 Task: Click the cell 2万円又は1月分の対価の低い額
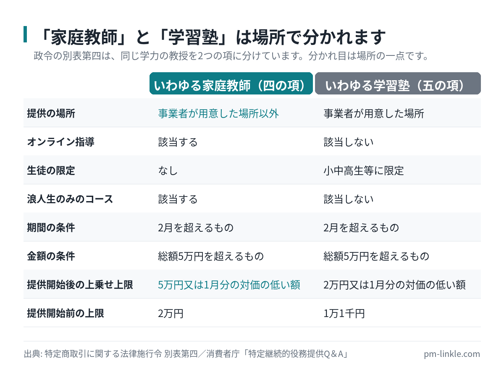pyautogui.click(x=394, y=284)
